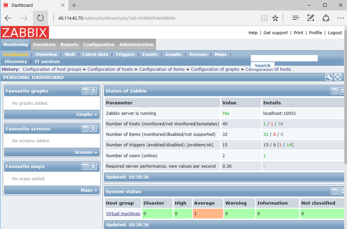Open the Screens submenu item
This screenshot has height=229, width=347.
(198, 55)
